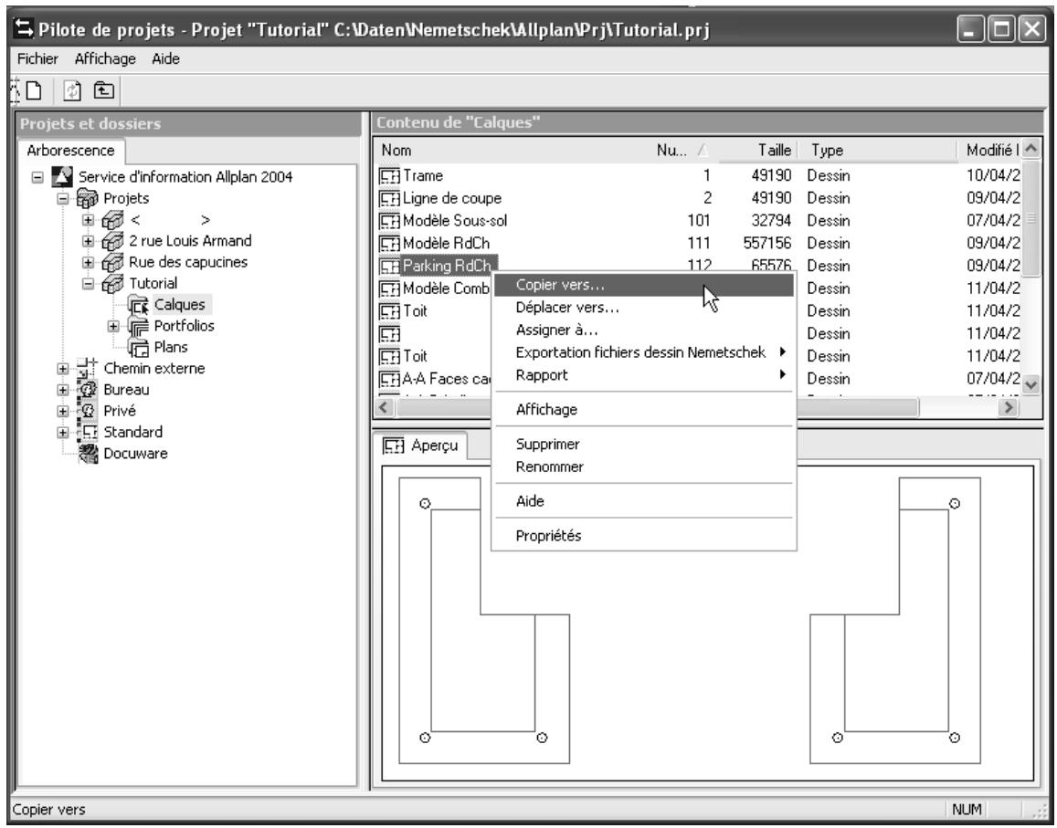1057x828 pixels.
Task: Expand the Standard node
Action: click(63, 433)
